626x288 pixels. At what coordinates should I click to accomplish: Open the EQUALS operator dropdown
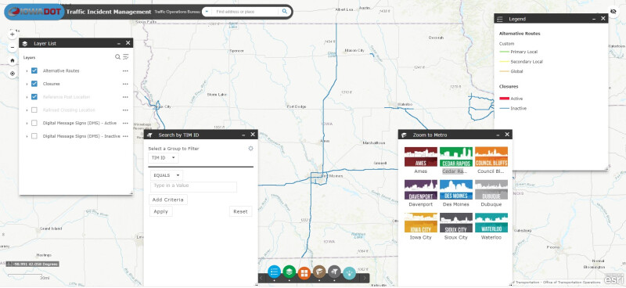167,175
